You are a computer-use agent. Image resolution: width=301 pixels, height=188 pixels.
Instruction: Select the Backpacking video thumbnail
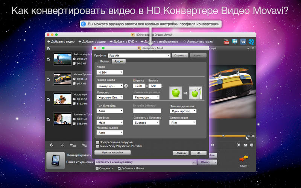click(x=62, y=59)
